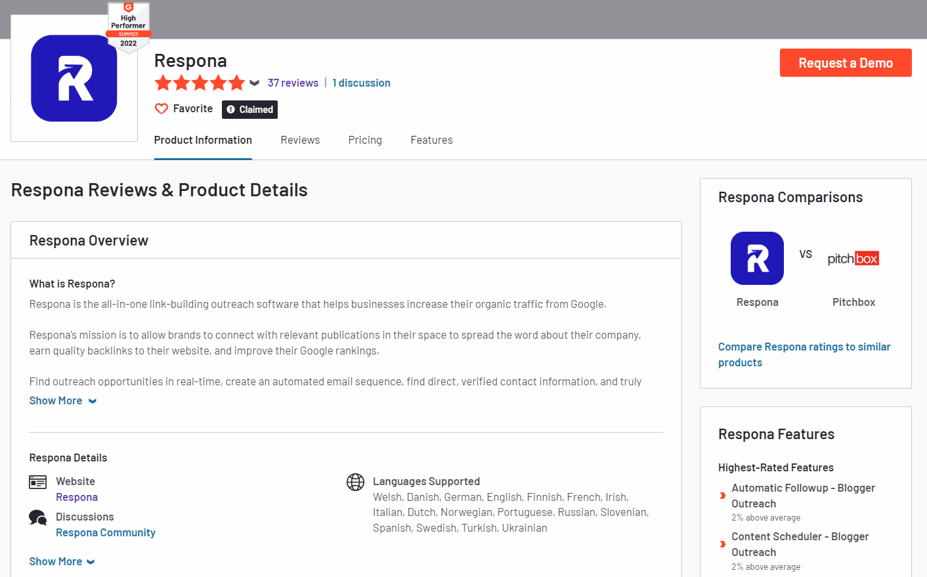Select the Product Information tab

coord(203,140)
